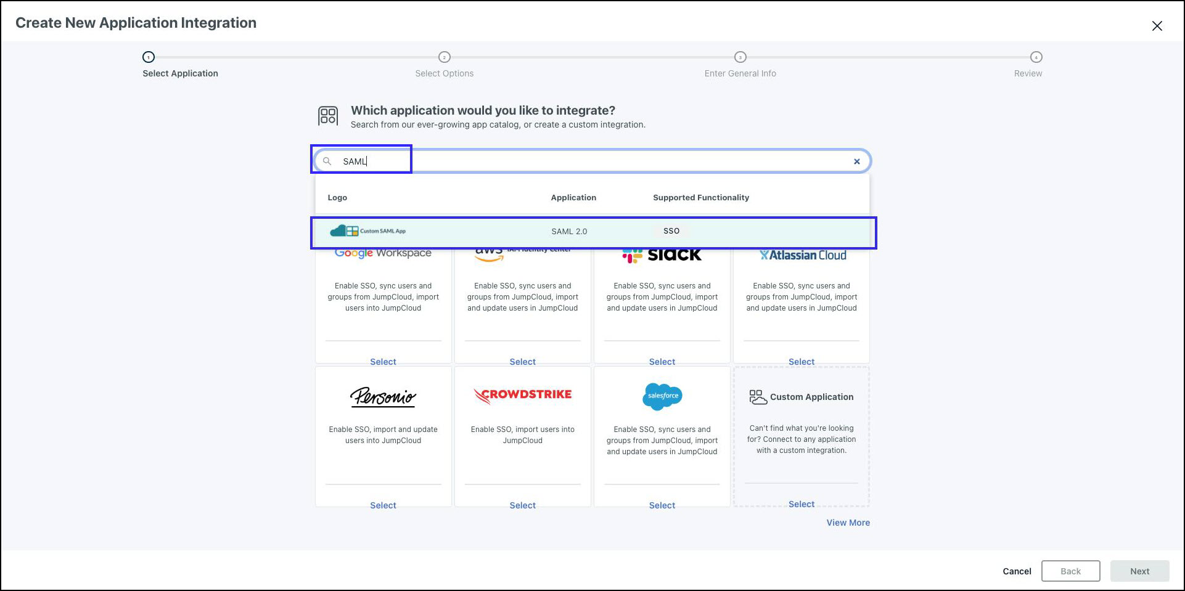Click the Google Workspace logo
This screenshot has width=1185, height=591.
pyautogui.click(x=383, y=253)
